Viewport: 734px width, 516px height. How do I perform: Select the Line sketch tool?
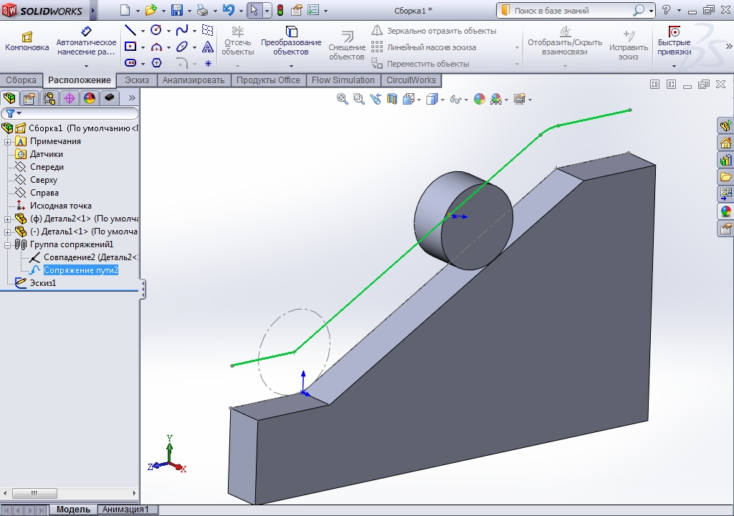pos(130,30)
